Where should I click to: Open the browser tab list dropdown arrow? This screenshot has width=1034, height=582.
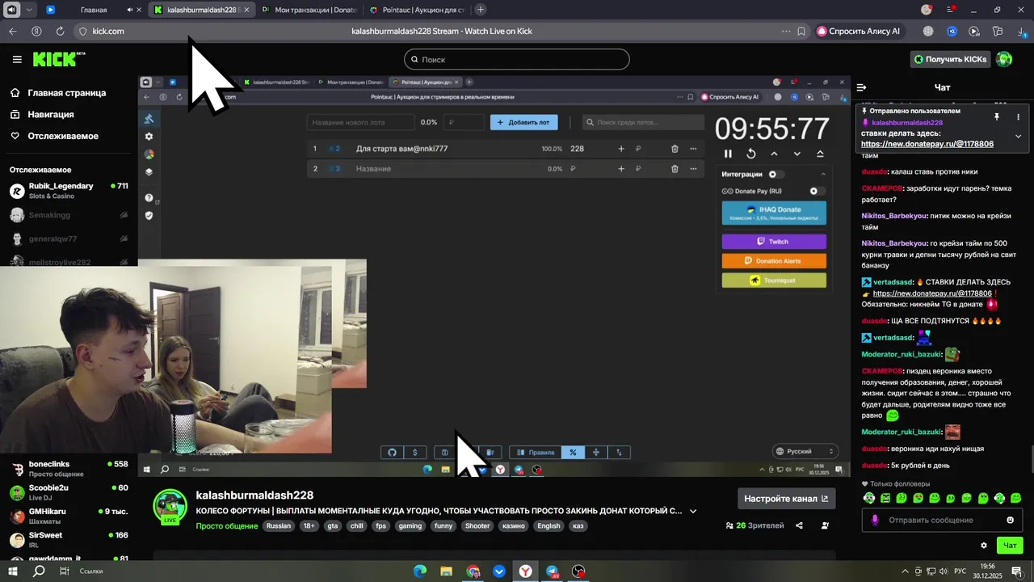(30, 10)
